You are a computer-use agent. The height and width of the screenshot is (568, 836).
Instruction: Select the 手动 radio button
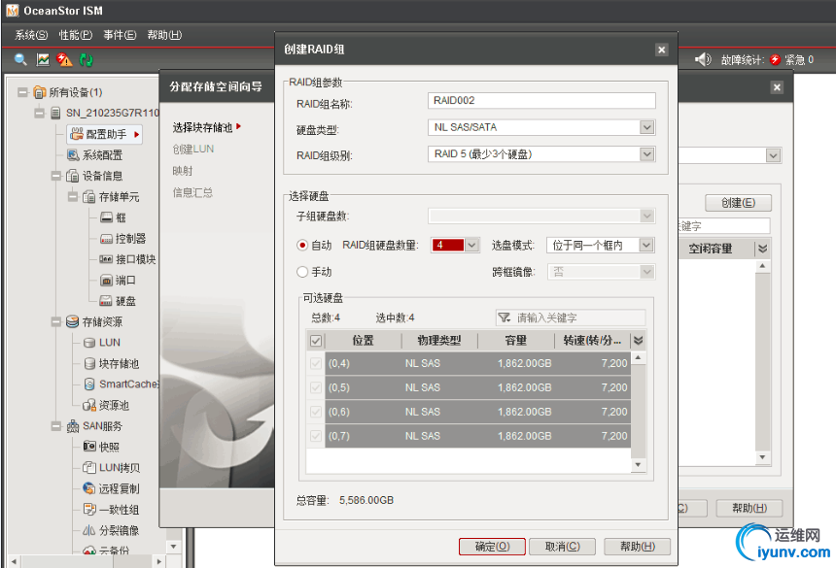[x=302, y=272]
